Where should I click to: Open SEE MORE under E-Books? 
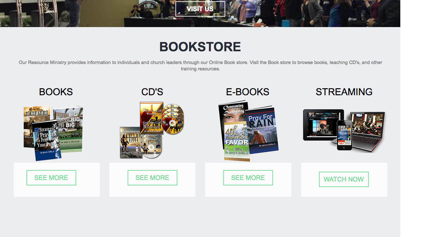coord(248,178)
